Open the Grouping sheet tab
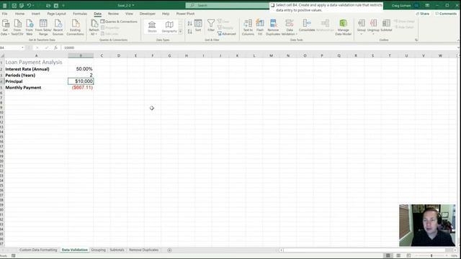Image resolution: width=461 pixels, height=259 pixels. (98, 250)
